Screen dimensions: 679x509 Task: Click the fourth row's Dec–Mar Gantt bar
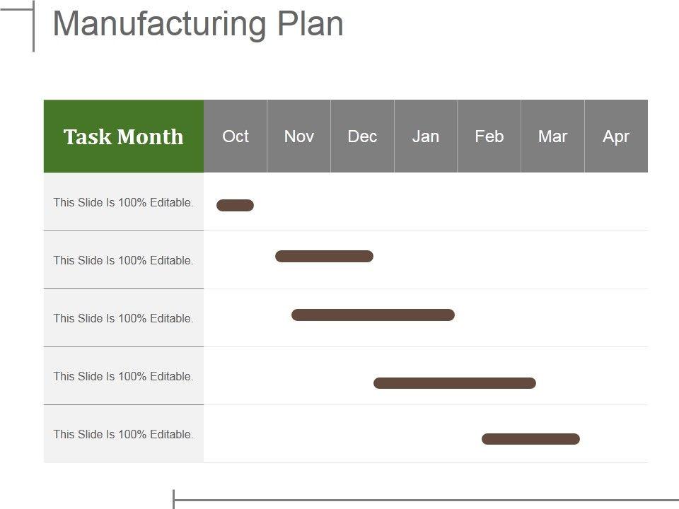coord(455,383)
